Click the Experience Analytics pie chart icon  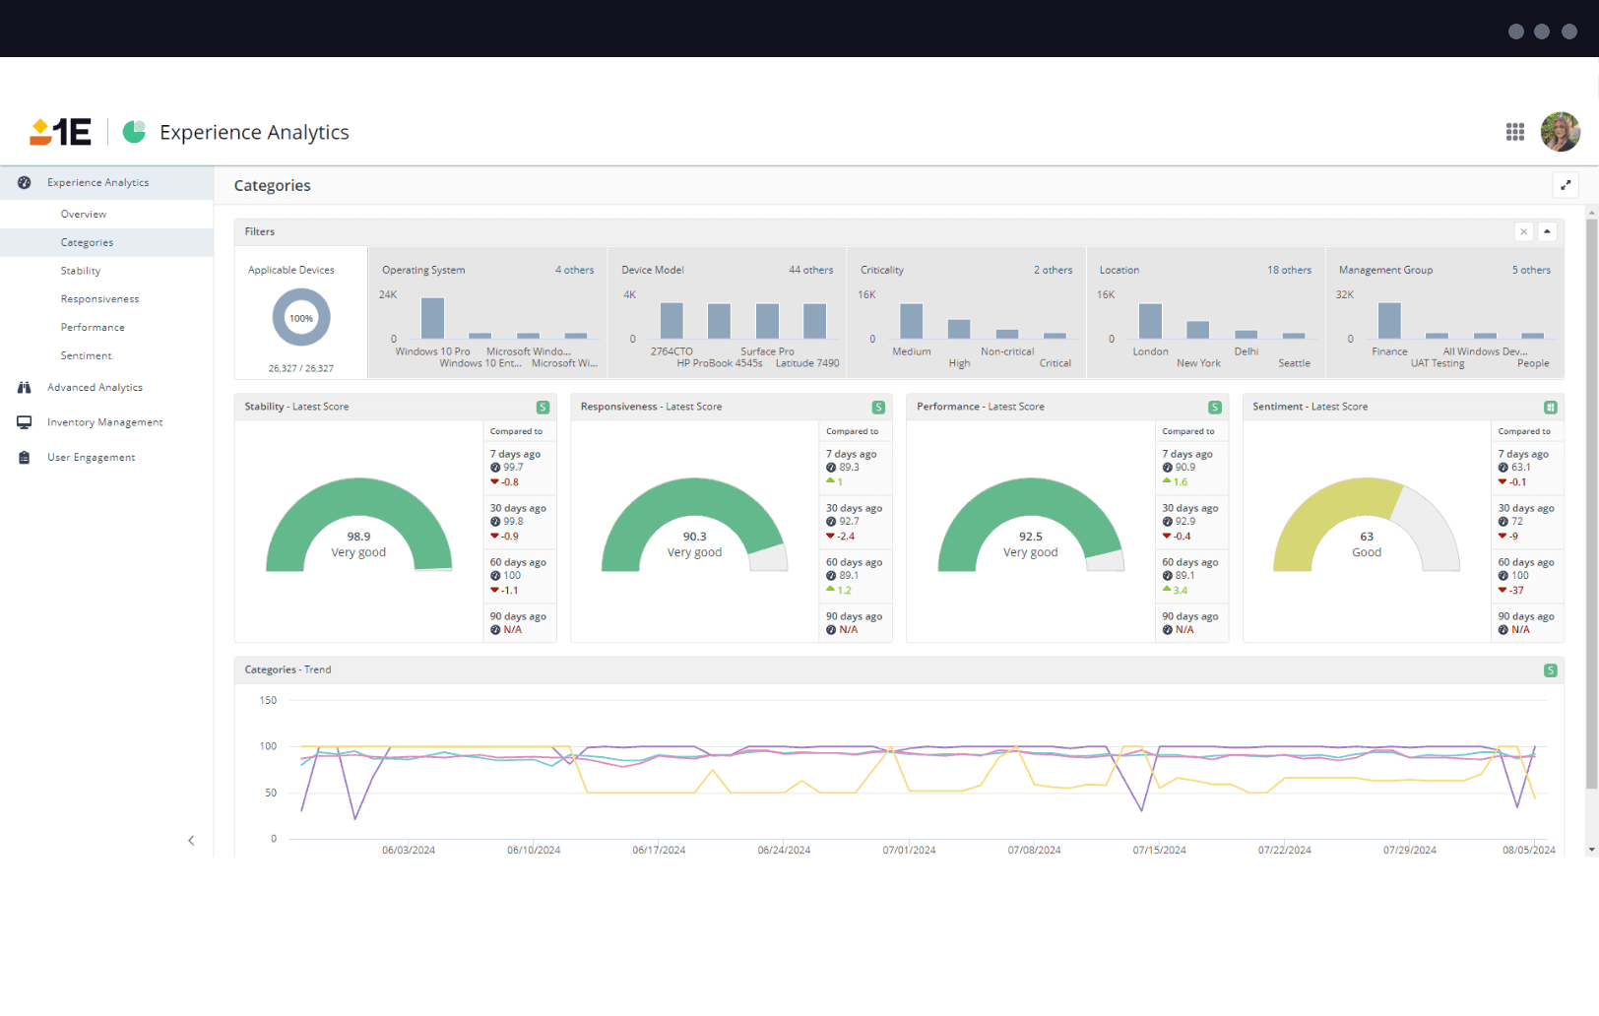tap(135, 131)
